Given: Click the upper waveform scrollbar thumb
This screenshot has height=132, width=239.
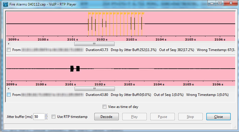Looking at the screenshot, I should click(x=94, y=44).
